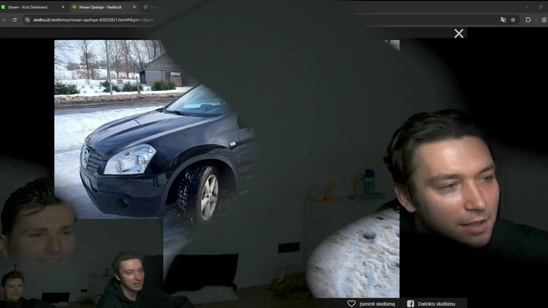Screen dimensions: 548x308
Task: Save ad via Įsiminti skelbimą
Action: click(371, 304)
